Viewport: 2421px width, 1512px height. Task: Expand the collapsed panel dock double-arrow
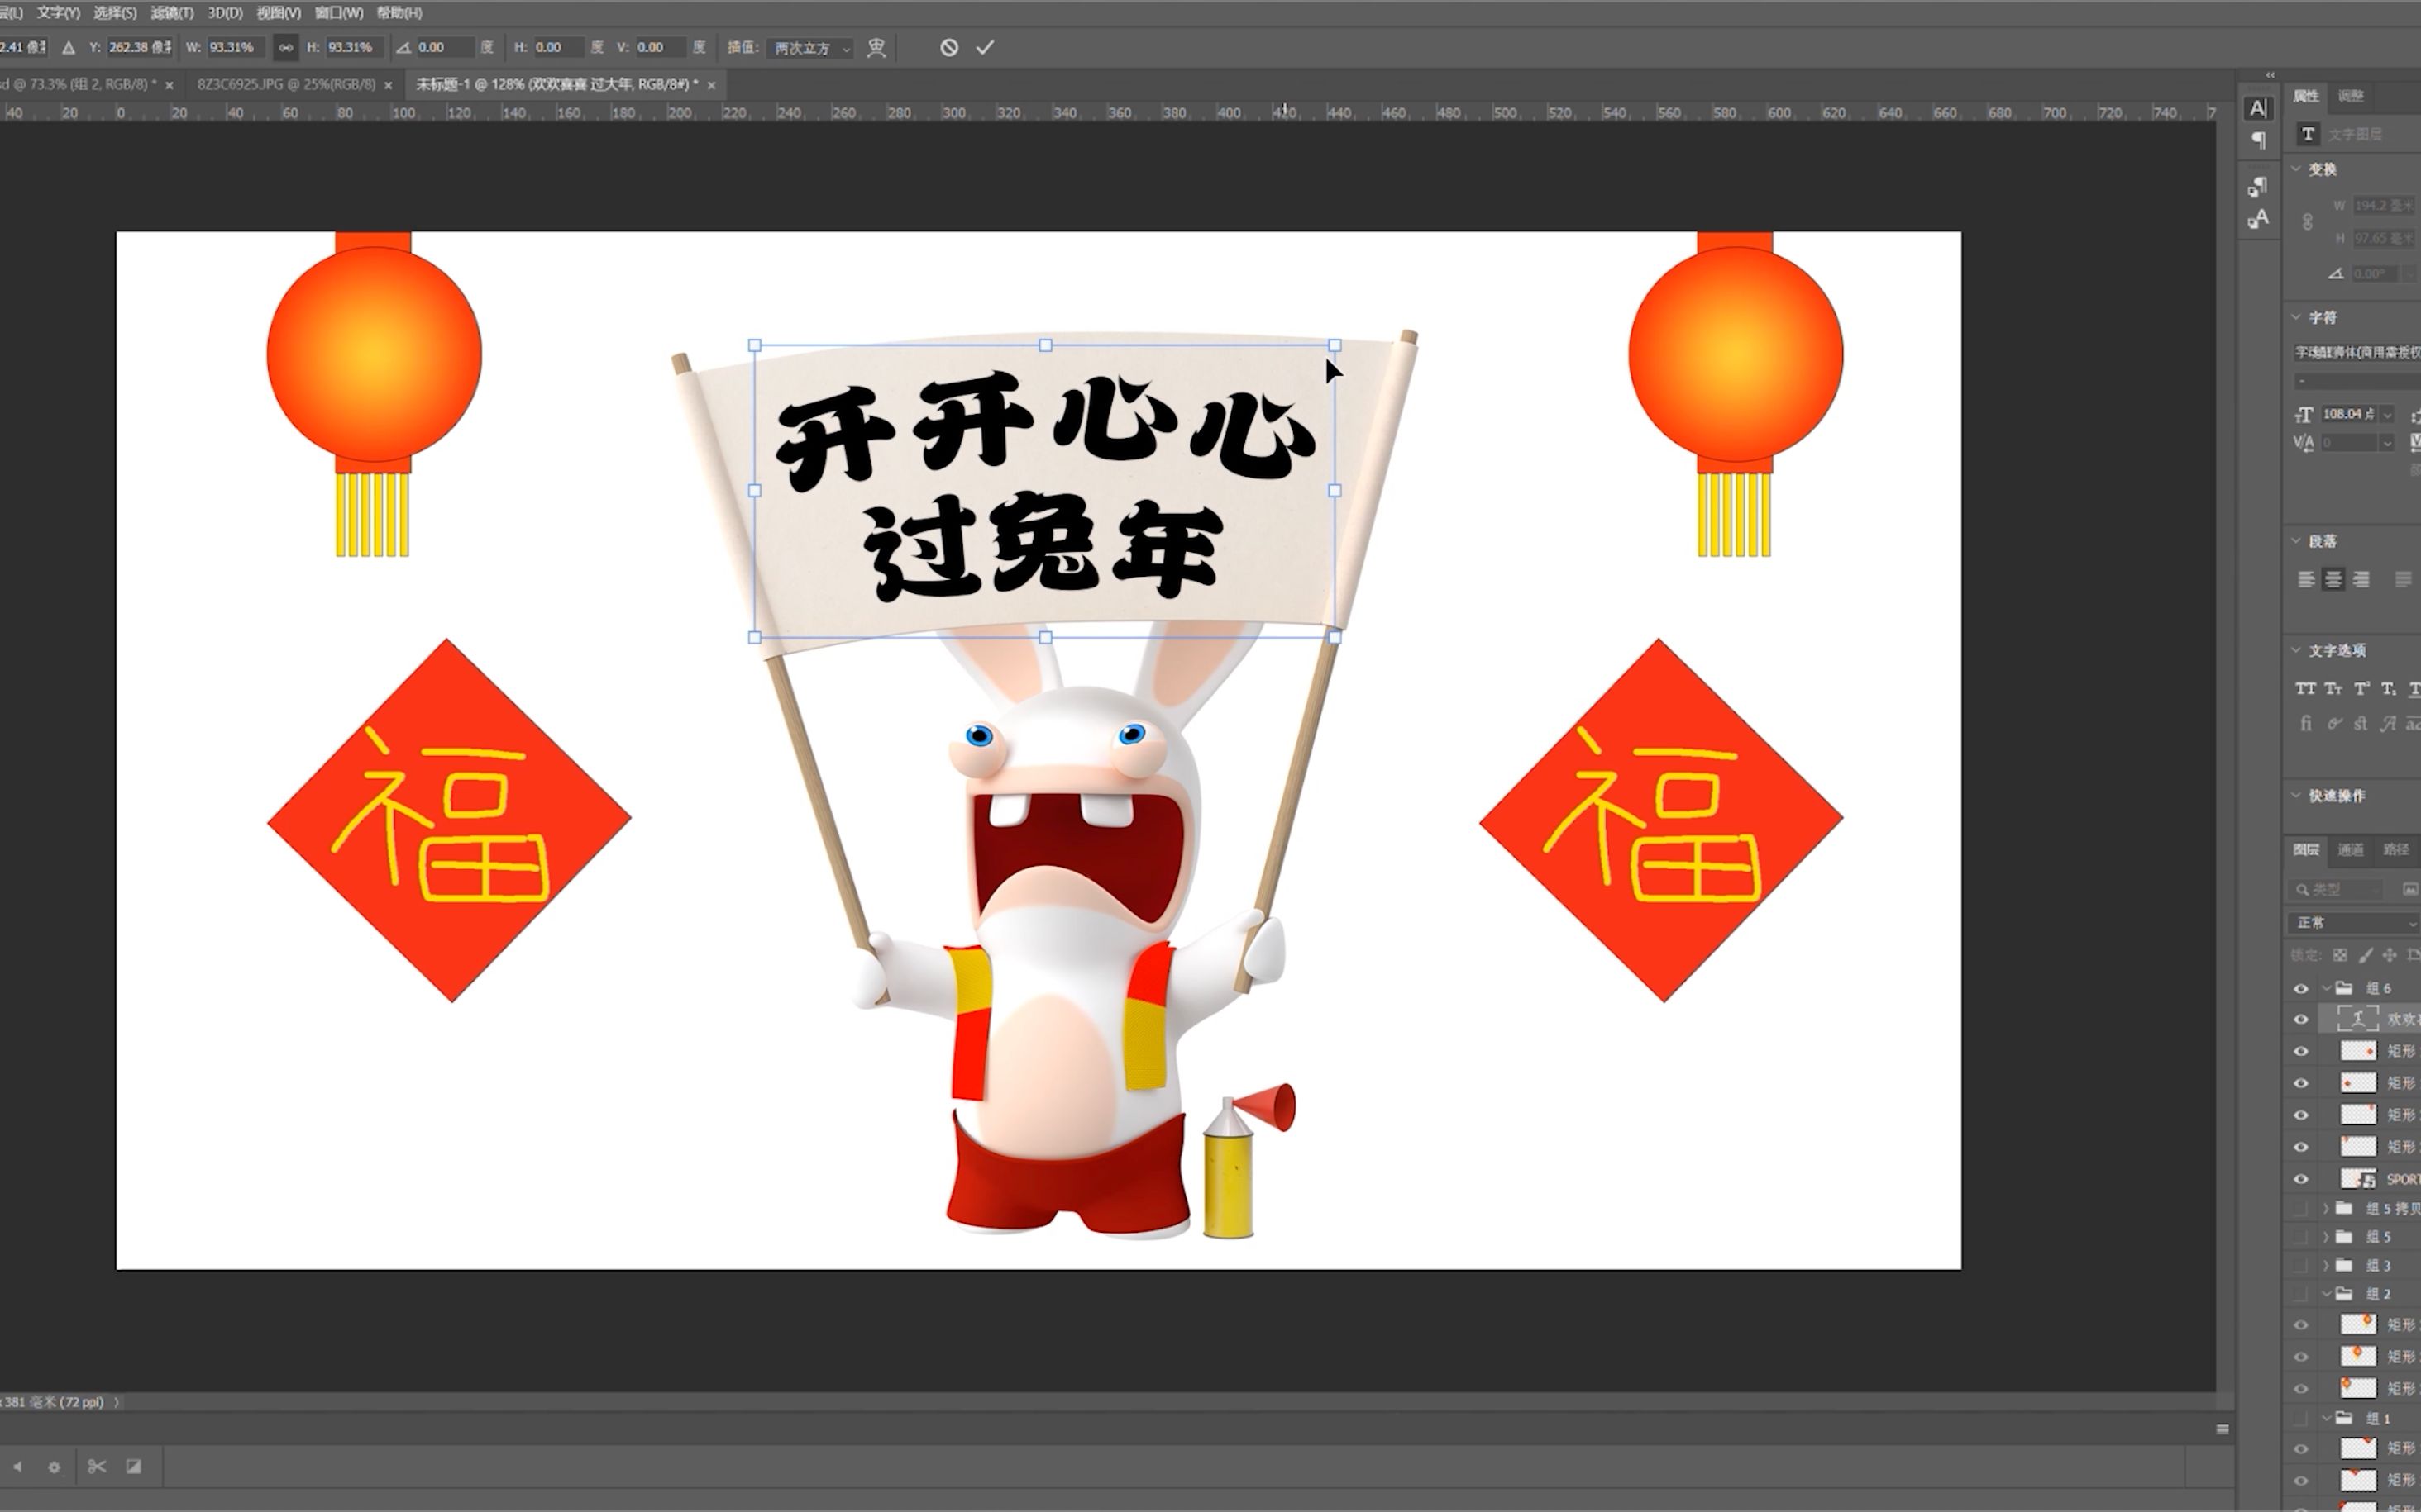[2270, 75]
